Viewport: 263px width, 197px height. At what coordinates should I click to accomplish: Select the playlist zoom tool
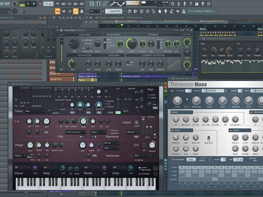87,17
